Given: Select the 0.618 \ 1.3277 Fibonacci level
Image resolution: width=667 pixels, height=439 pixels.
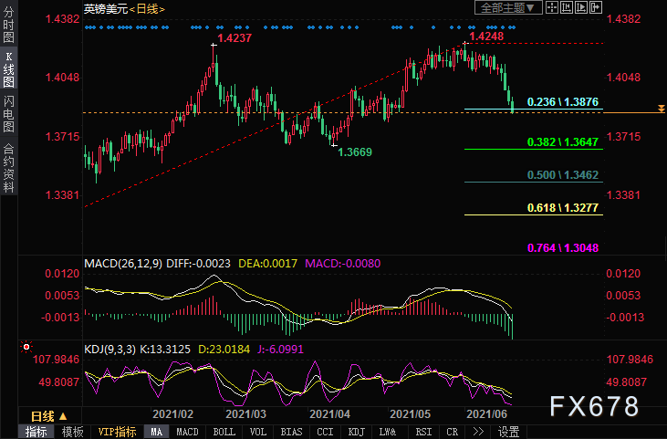Looking at the screenshot, I should pos(563,207).
